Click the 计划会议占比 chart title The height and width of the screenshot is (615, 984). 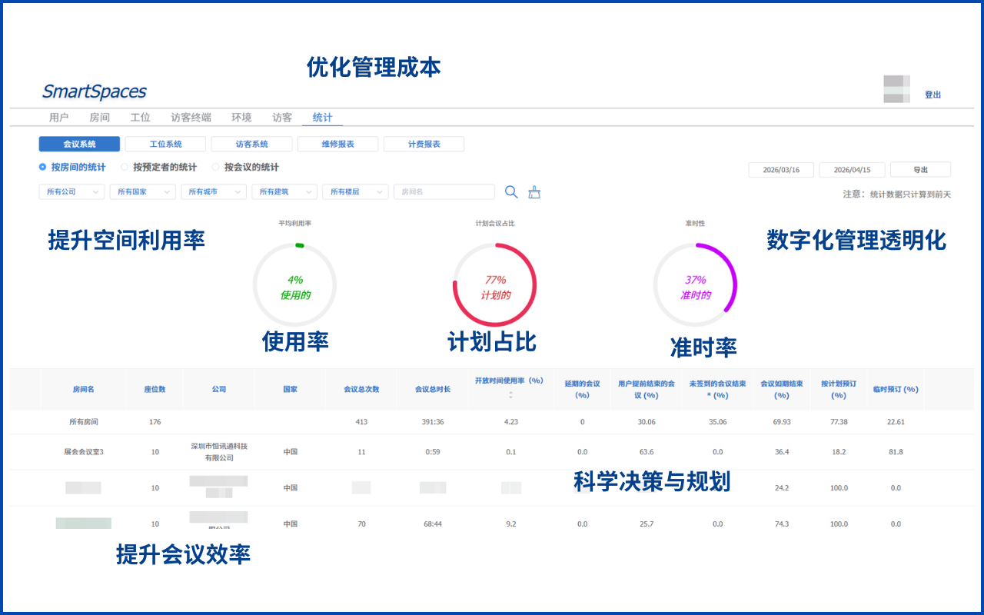point(494,223)
